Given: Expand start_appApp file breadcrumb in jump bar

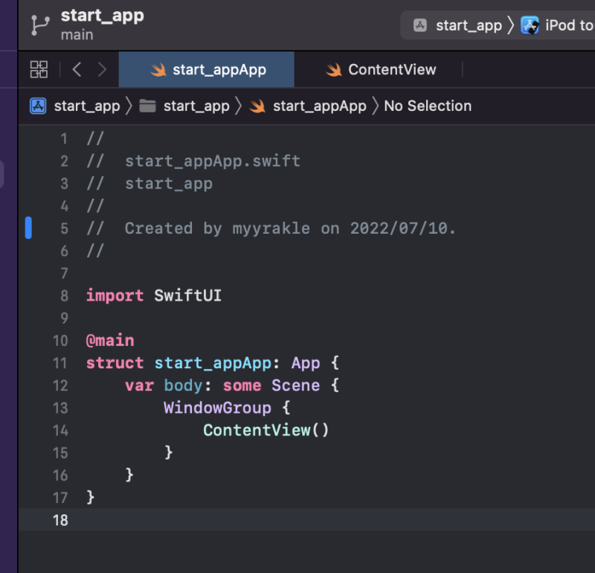Looking at the screenshot, I should [319, 106].
